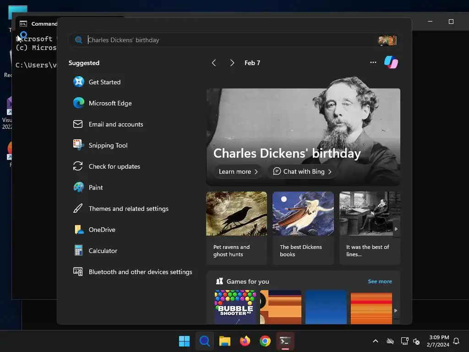This screenshot has height=352, width=469.
Task: Launch Google Chrome from taskbar
Action: pyautogui.click(x=265, y=341)
